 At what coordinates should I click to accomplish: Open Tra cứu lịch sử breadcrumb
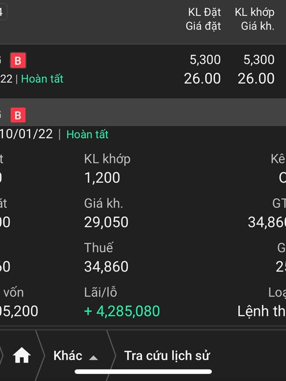[167, 355]
